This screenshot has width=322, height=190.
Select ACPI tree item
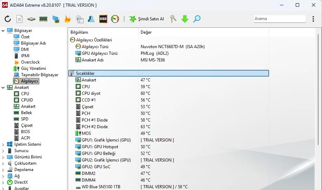pyautogui.click(x=22, y=138)
